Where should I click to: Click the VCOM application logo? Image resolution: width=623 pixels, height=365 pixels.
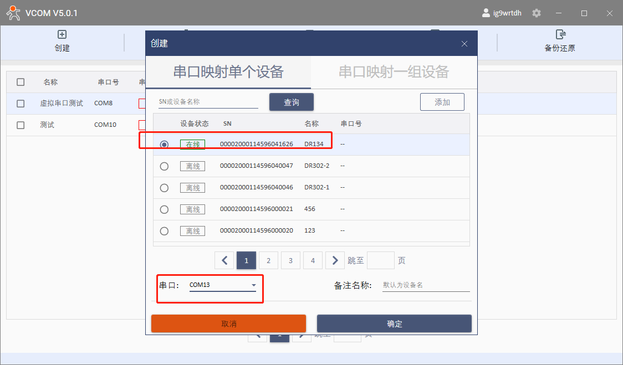13,13
